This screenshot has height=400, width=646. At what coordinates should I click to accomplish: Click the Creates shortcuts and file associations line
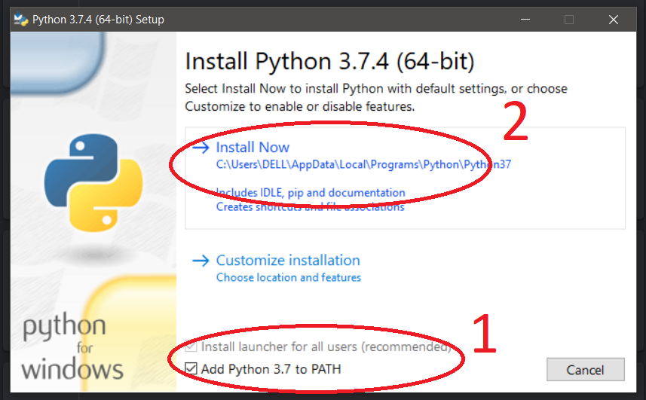(311, 206)
